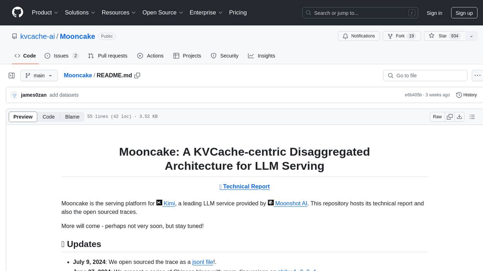The height and width of the screenshot is (271, 483).
Task: Open the james0zan author link
Action: (x=34, y=95)
